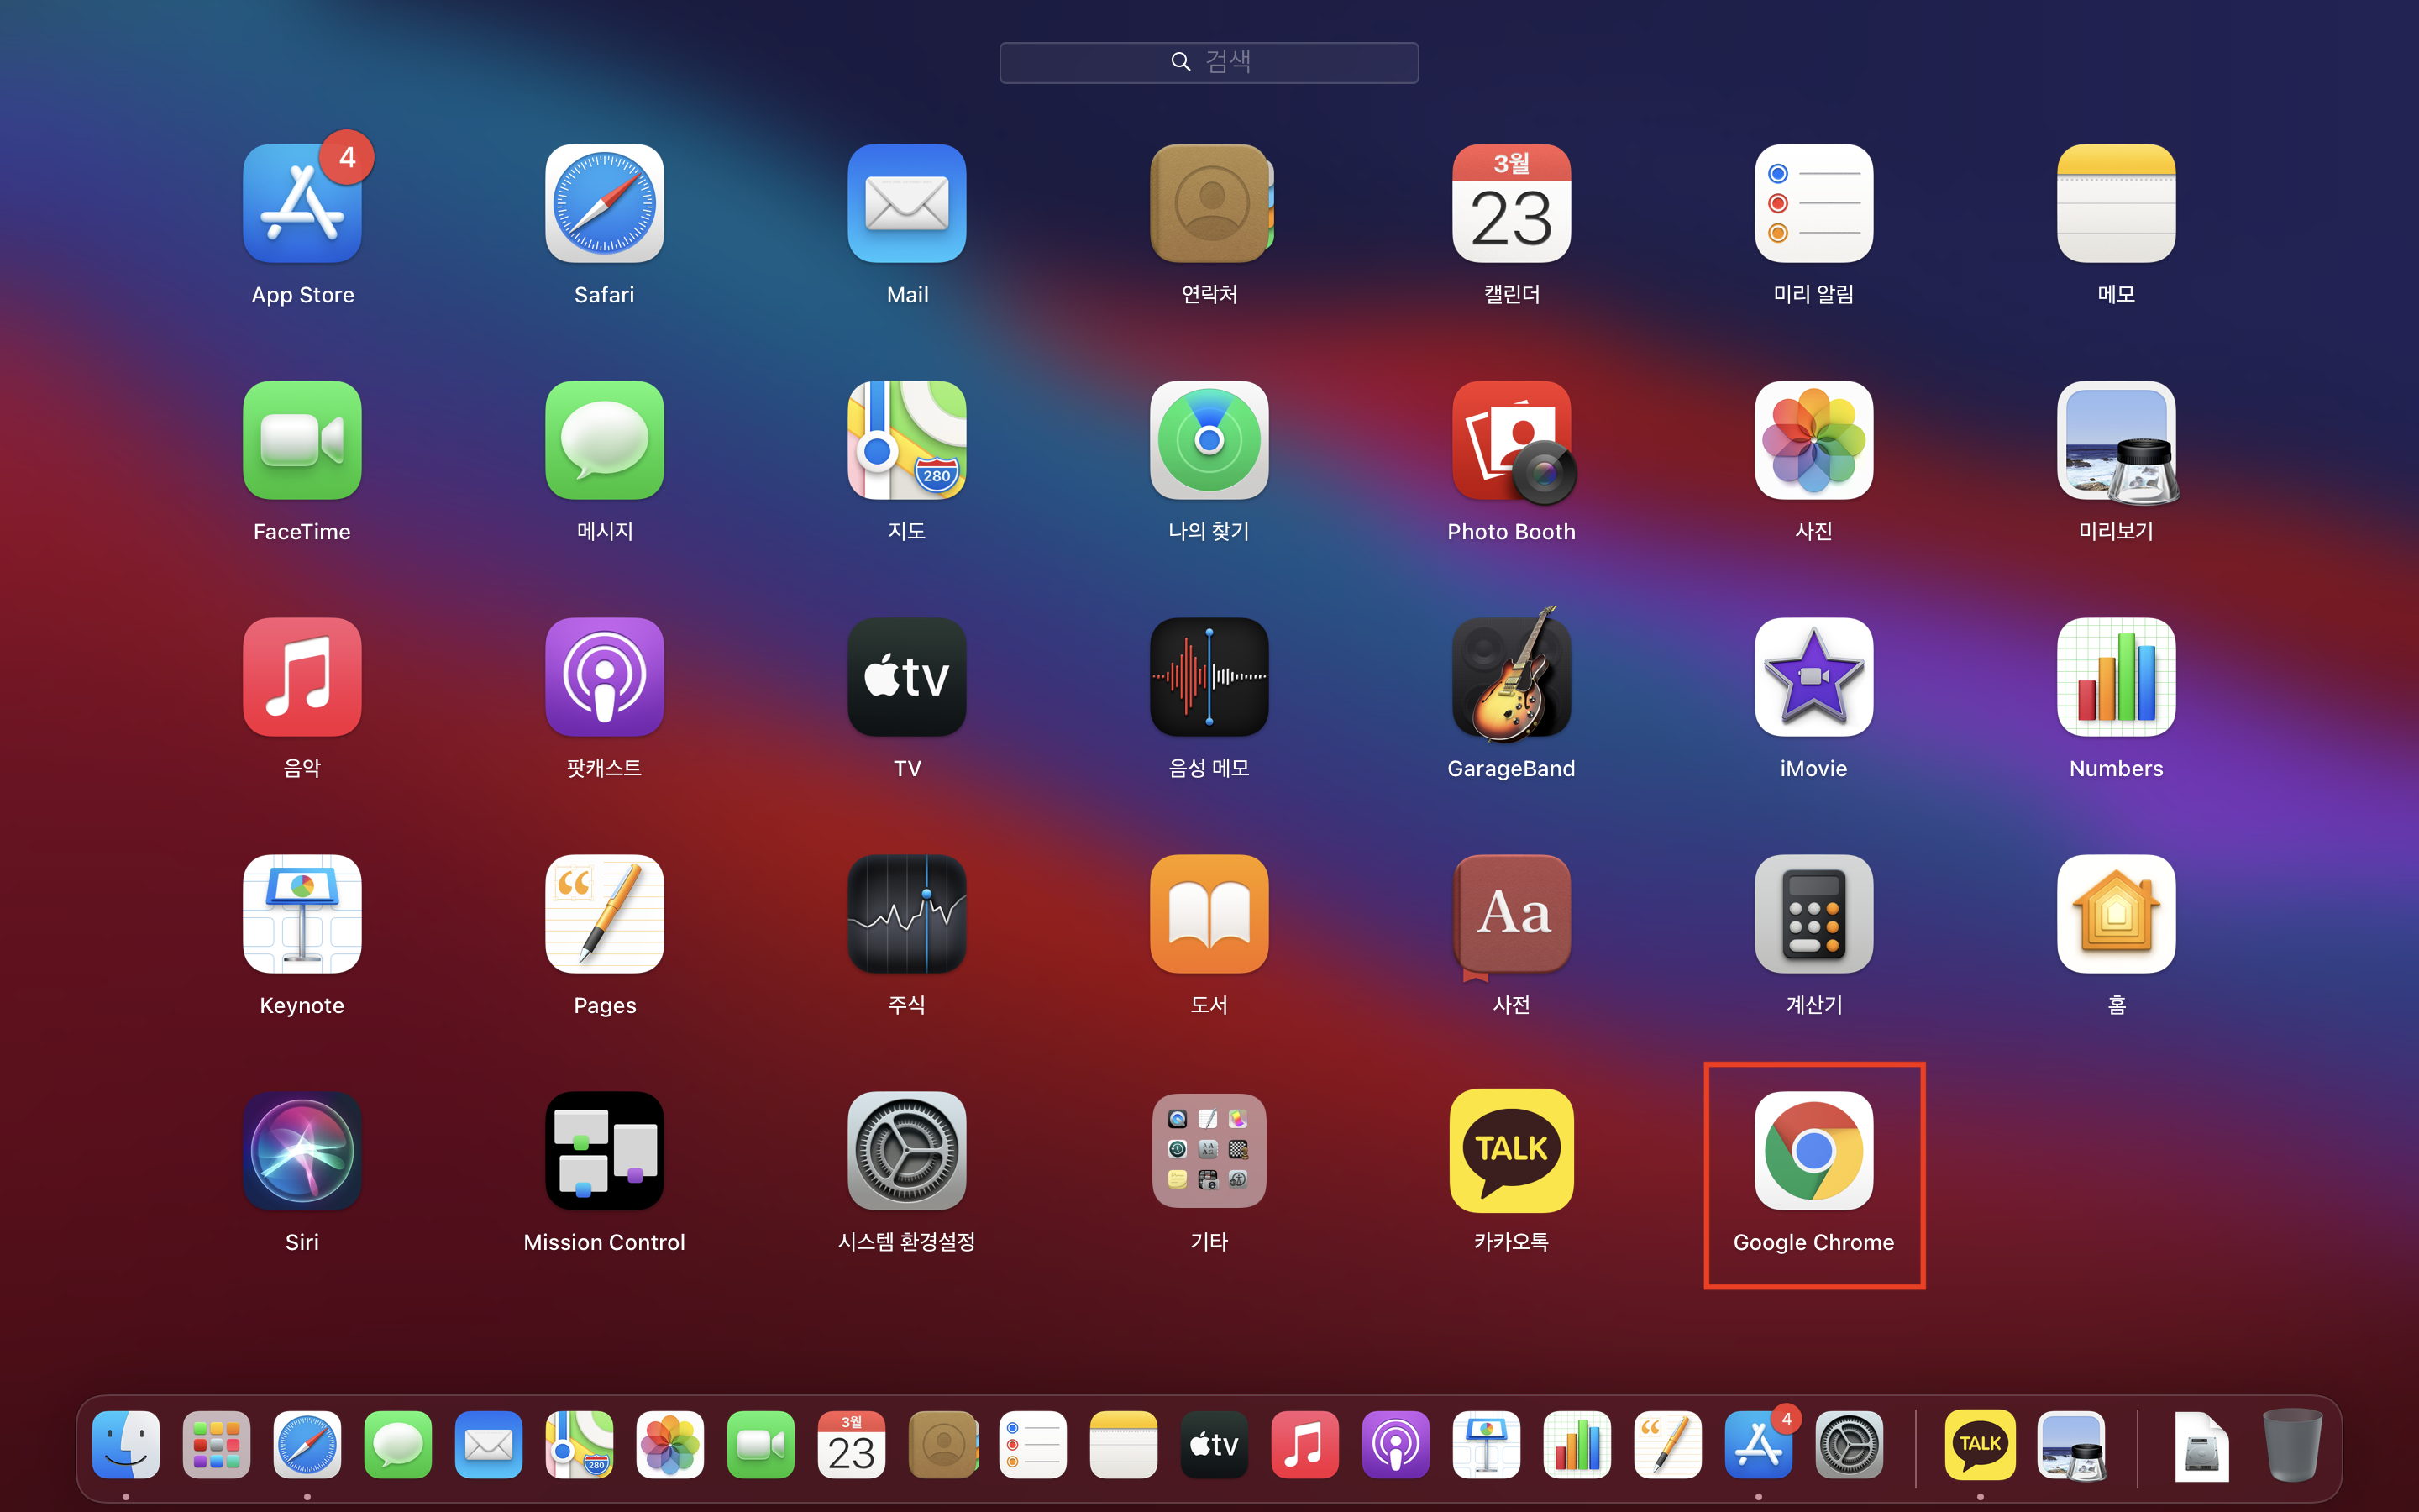Screen dimensions: 2419x1512
Task: Launch Keynote from Launchpad grid
Action: [302, 914]
